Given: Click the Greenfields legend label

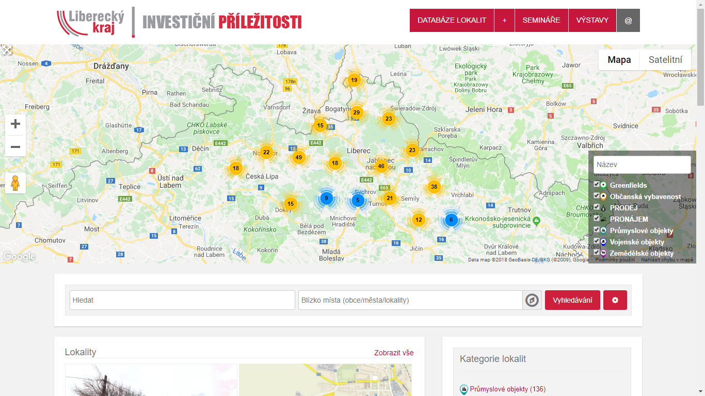Looking at the screenshot, I should [628, 185].
